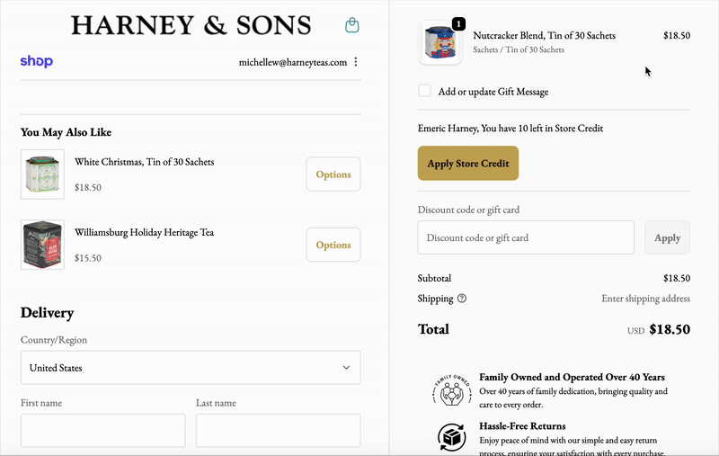Click the Shop Pay logo
This screenshot has height=456, width=719.
pyautogui.click(x=37, y=62)
